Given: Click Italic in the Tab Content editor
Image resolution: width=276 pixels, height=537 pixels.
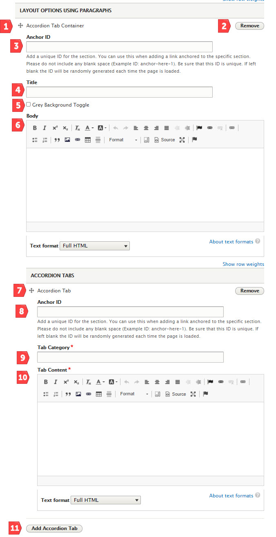Looking at the screenshot, I should point(56,382).
